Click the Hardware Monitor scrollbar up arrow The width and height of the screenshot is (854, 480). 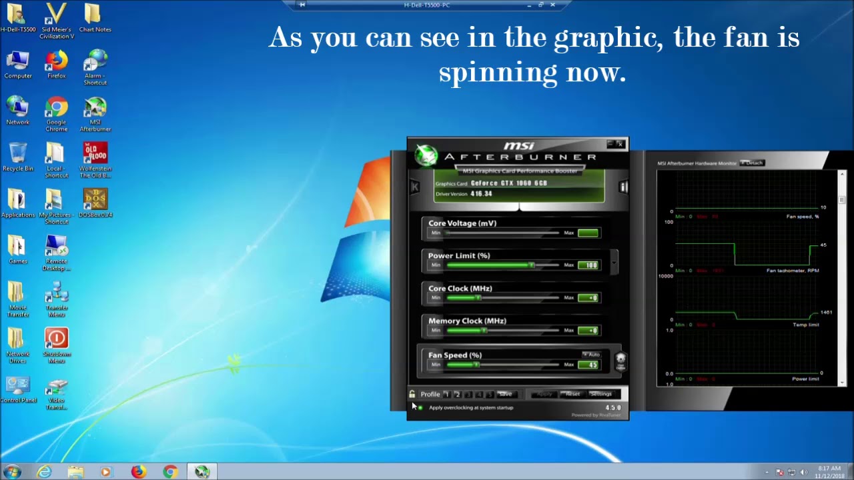click(x=842, y=175)
